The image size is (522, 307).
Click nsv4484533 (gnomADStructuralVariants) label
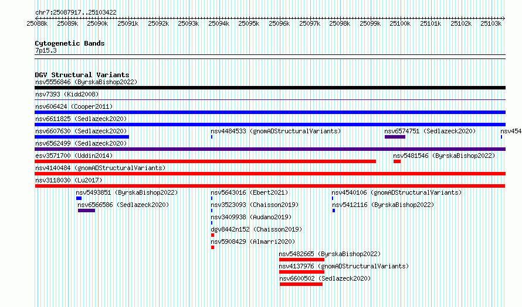276,131
